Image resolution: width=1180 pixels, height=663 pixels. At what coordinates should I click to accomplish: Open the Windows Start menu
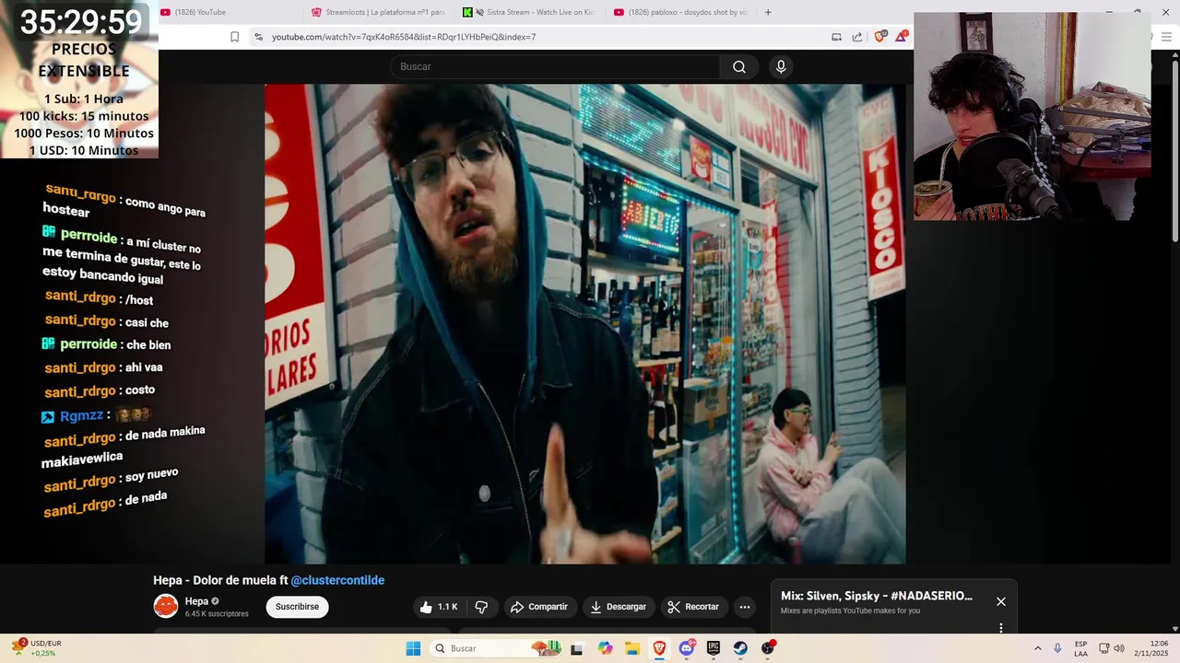413,648
